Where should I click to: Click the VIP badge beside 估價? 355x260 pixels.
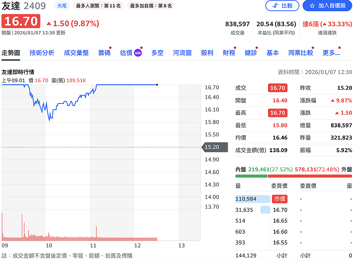(x=137, y=52)
